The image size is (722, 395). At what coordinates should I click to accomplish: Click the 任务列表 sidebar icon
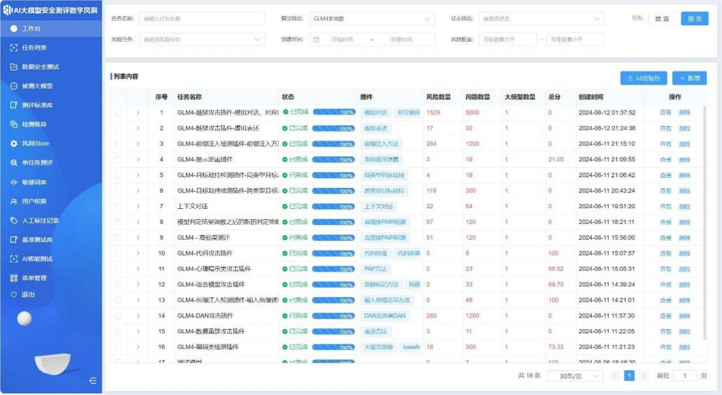[14, 48]
